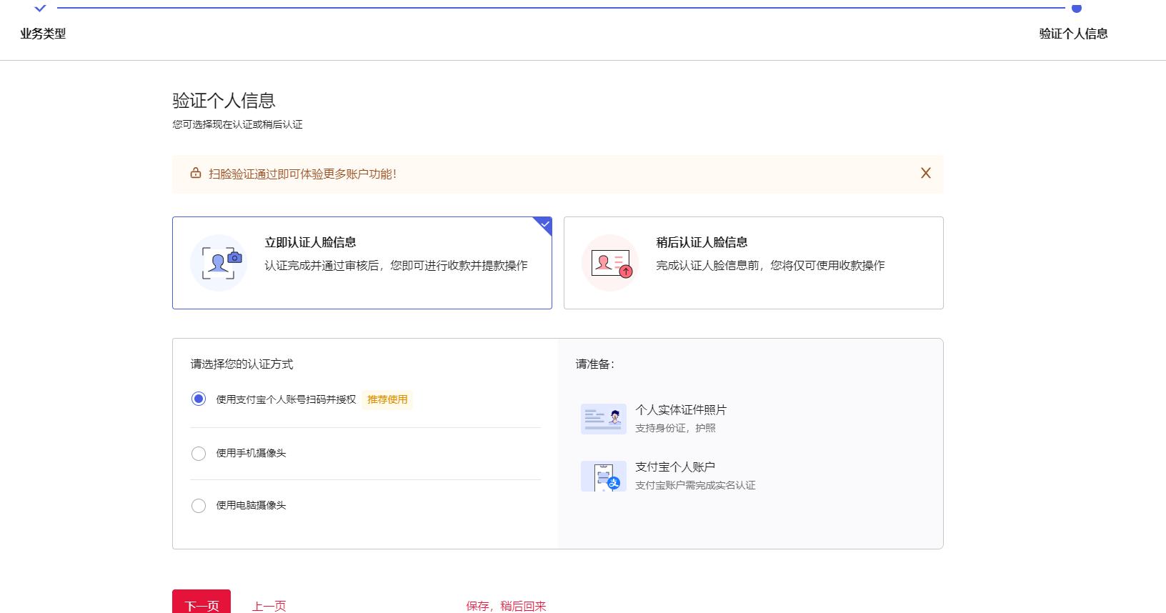The height and width of the screenshot is (613, 1166).
Task: Click the current step dot on progress bar
Action: pos(1076,9)
